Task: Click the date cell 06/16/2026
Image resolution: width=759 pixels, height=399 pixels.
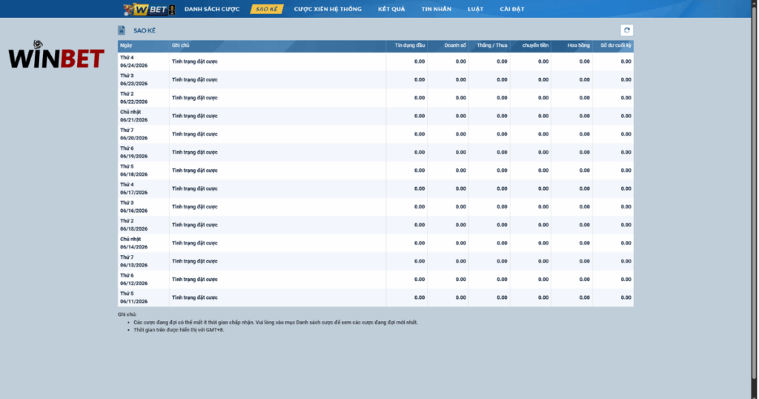Action: (143, 207)
